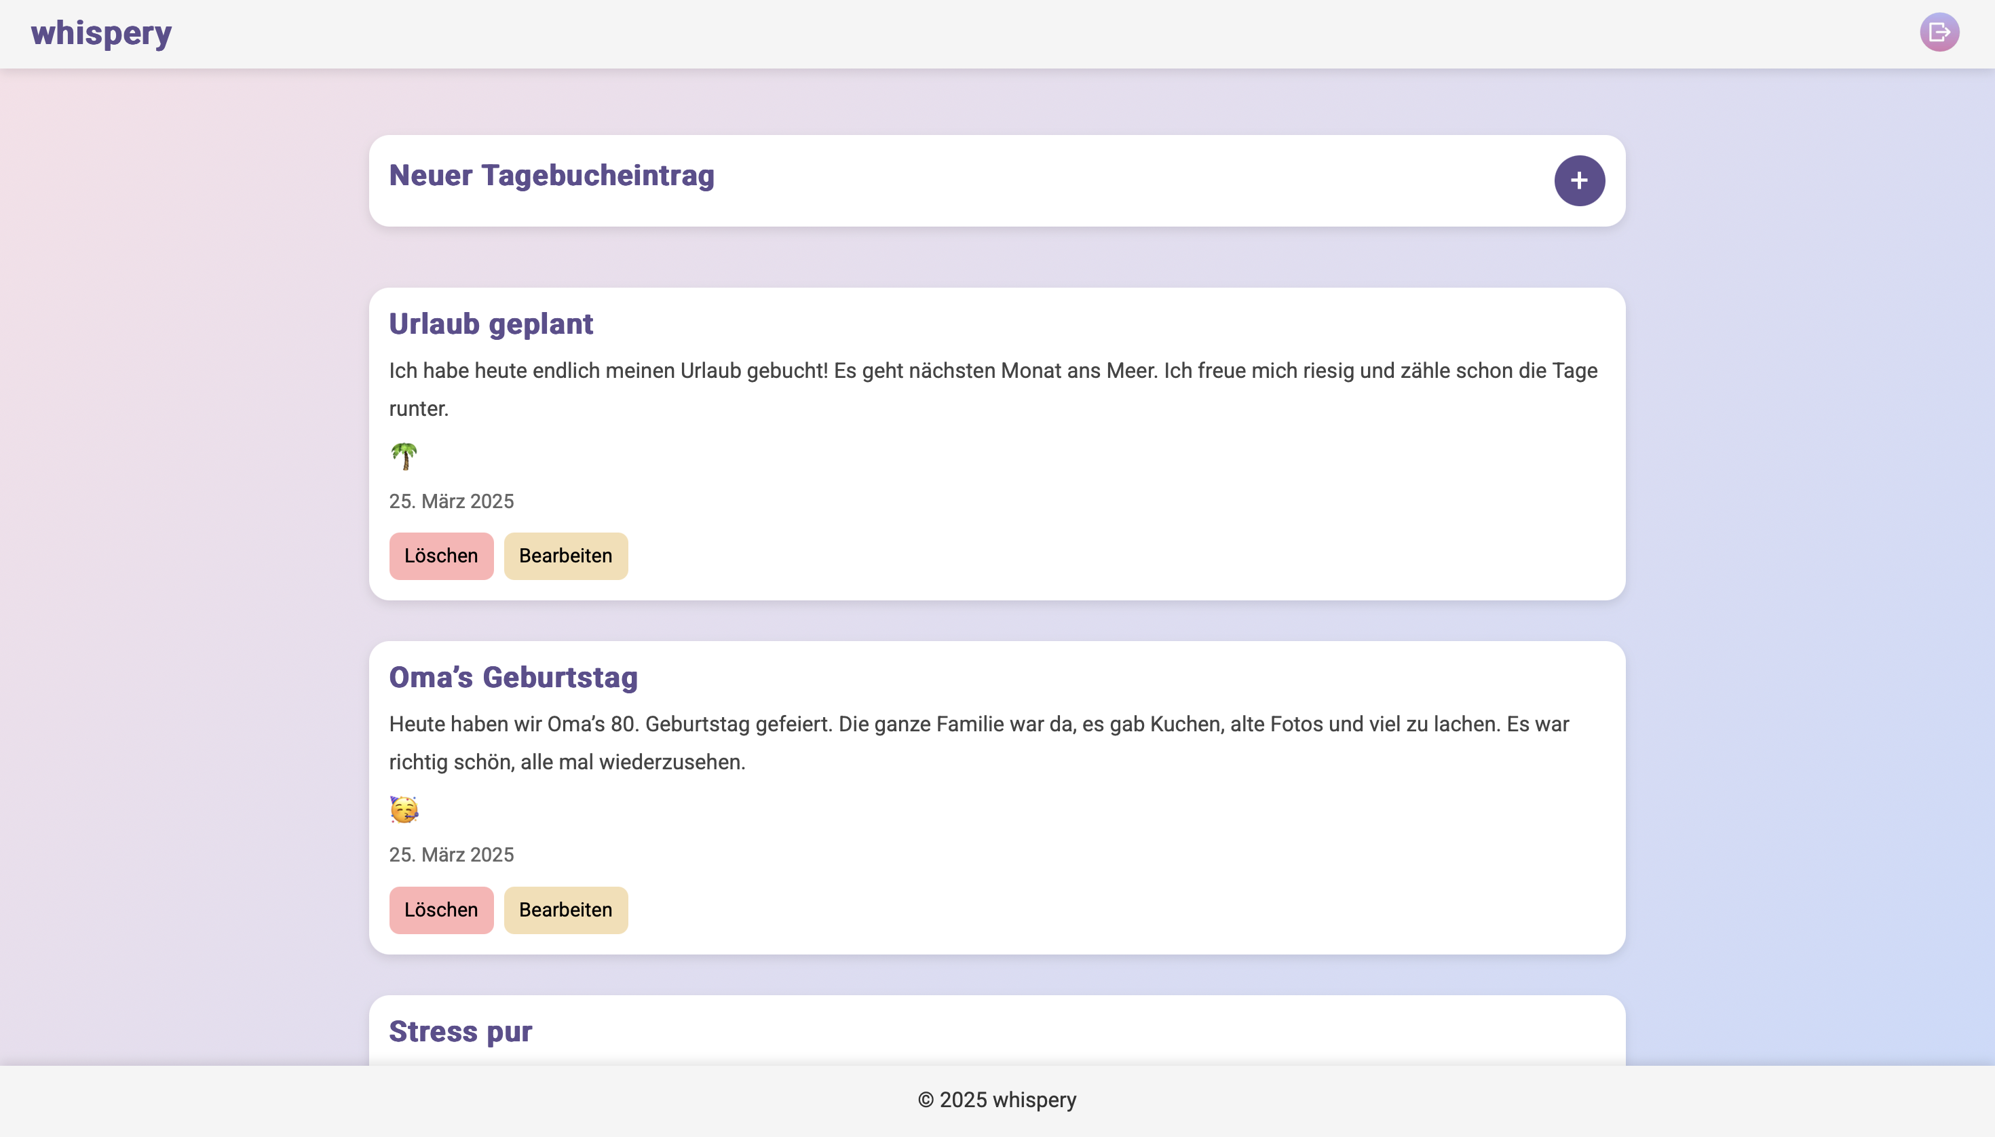Image resolution: width=1995 pixels, height=1137 pixels.
Task: Click the Urlaub entry body text
Action: pyautogui.click(x=992, y=372)
